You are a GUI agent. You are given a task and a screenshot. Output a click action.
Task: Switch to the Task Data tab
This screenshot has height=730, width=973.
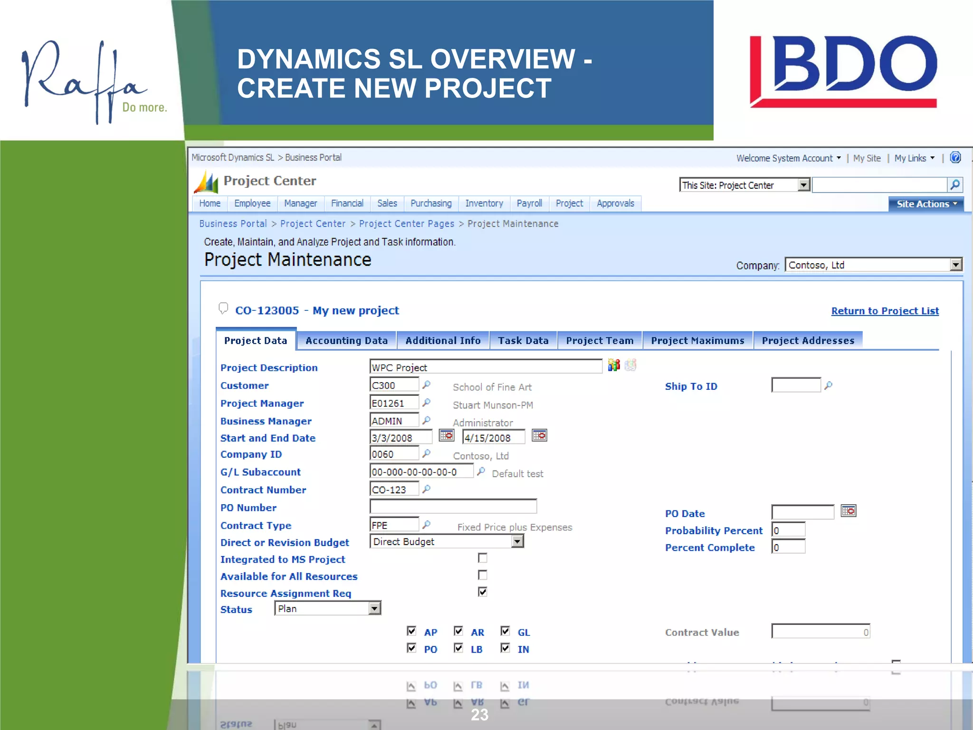point(523,340)
